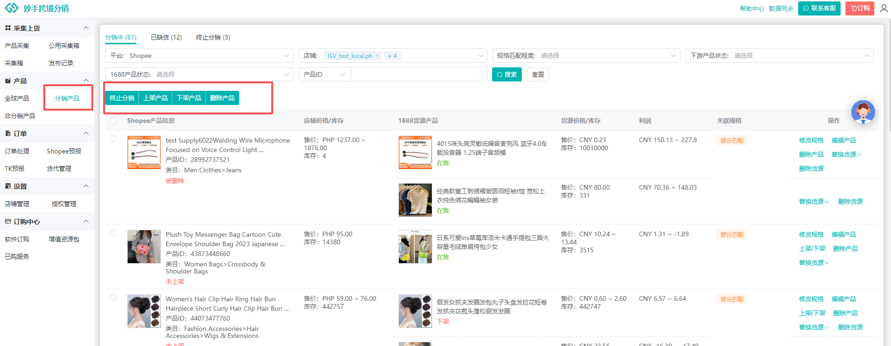The image size is (891, 346).
Task: Click the 产品 section icon in sidebar
Action: pyautogui.click(x=8, y=81)
